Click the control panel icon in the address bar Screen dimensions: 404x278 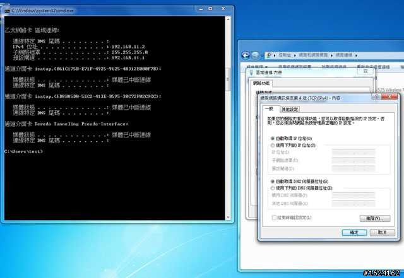click(x=269, y=55)
